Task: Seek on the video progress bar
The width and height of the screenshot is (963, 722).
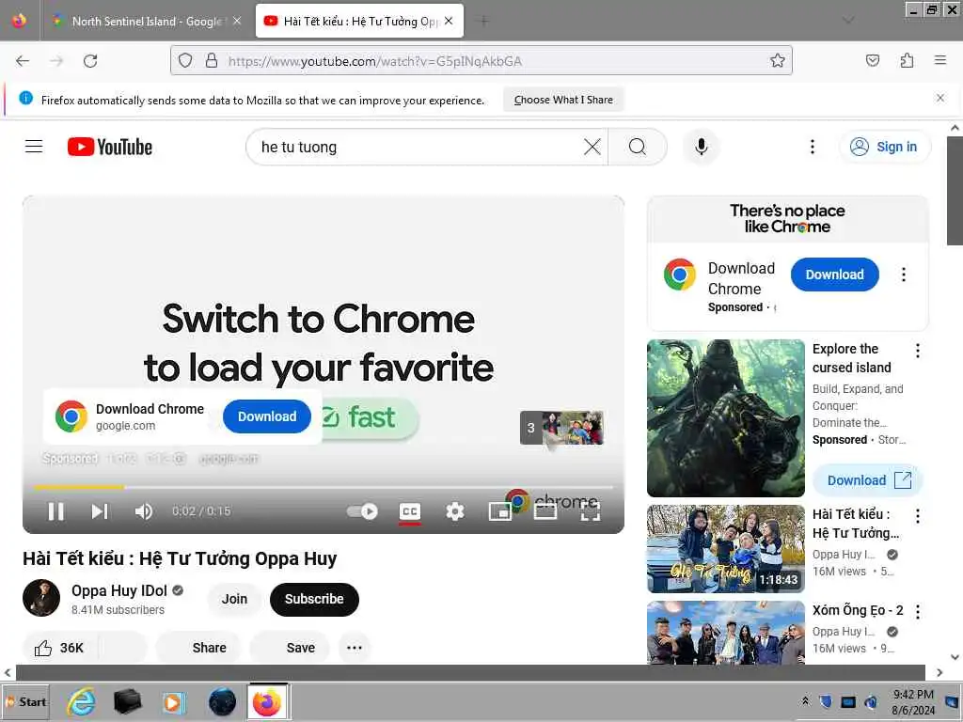Action: coord(324,488)
